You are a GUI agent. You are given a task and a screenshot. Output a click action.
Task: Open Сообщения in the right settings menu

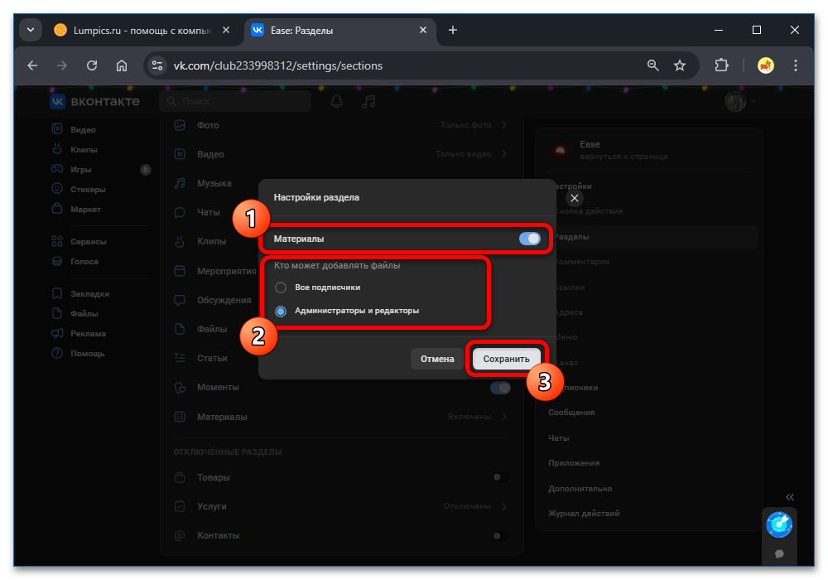[570, 413]
